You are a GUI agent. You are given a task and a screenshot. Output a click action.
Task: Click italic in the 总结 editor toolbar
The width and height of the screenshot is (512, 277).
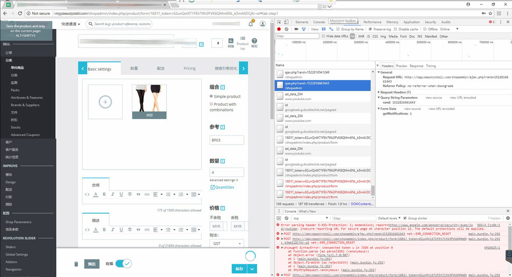coord(113,194)
